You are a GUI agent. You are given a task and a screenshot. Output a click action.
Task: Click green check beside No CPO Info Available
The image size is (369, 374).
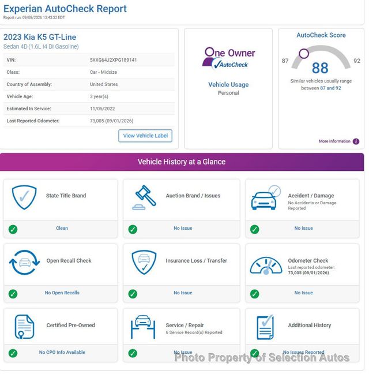(x=13, y=353)
